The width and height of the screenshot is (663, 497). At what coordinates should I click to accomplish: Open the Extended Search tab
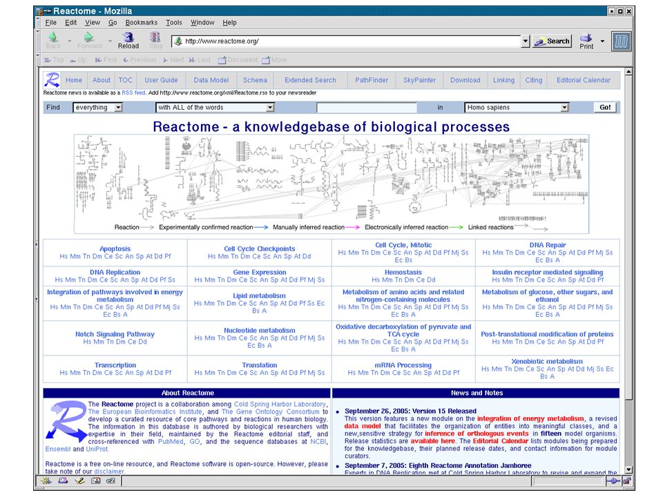pyautogui.click(x=310, y=80)
